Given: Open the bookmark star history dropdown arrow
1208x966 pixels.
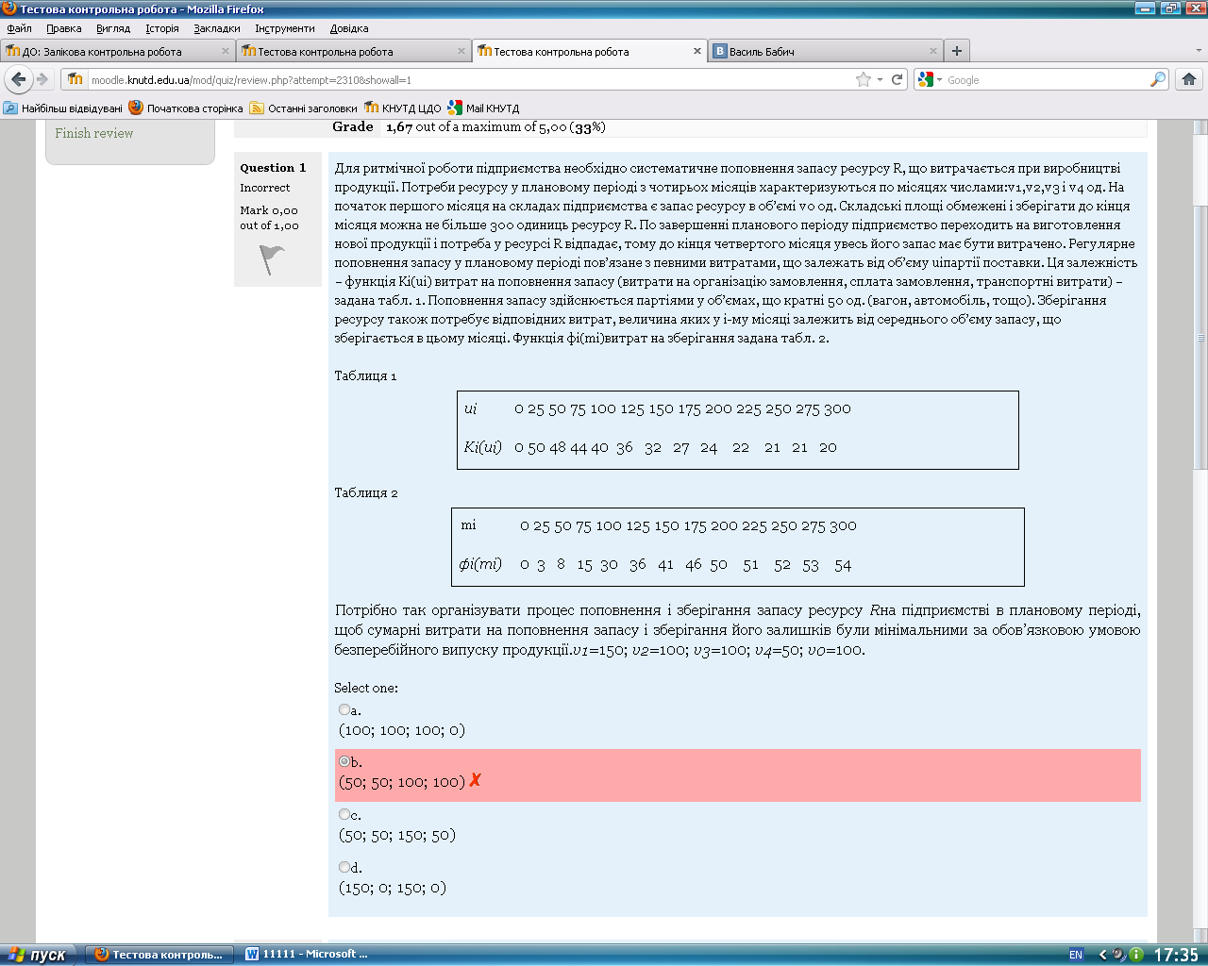Looking at the screenshot, I should tap(880, 79).
